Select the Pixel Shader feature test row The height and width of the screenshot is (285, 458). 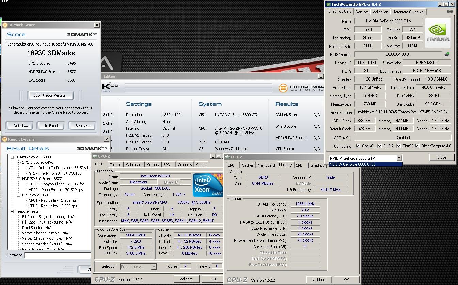coord(37,228)
